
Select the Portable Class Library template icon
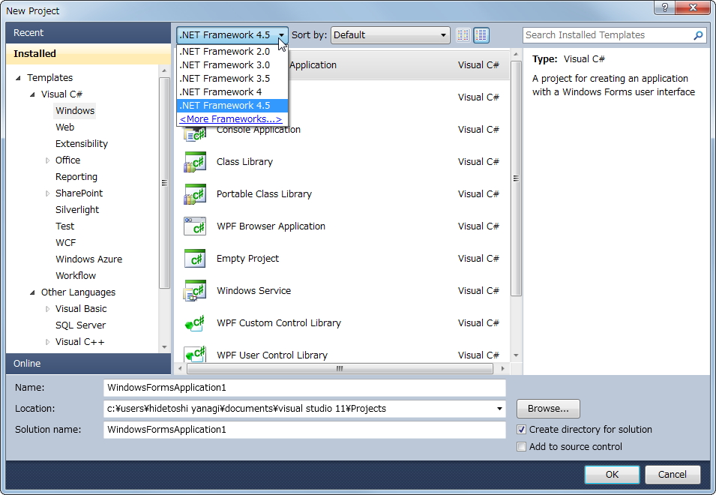pyautogui.click(x=195, y=193)
